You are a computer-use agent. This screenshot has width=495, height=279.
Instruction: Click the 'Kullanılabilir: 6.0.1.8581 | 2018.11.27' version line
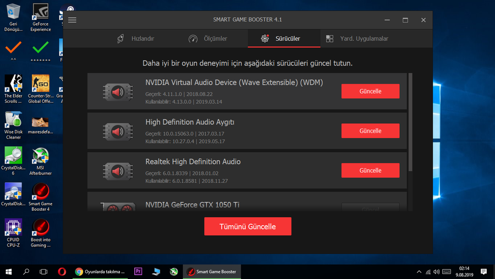[186, 181]
